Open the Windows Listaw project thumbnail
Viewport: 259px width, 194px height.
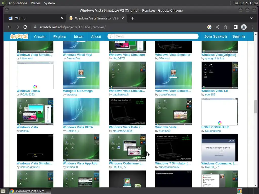click(35, 75)
